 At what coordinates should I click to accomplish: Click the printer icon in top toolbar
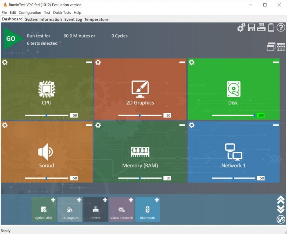(261, 27)
